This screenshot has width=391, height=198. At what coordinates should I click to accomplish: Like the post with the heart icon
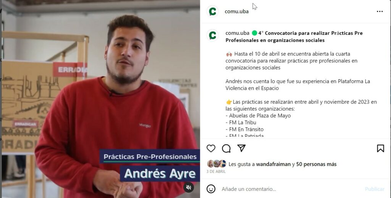(x=211, y=148)
